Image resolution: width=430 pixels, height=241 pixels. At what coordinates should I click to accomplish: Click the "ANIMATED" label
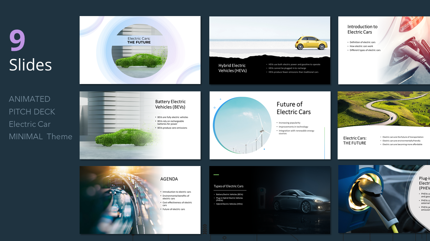coord(30,99)
